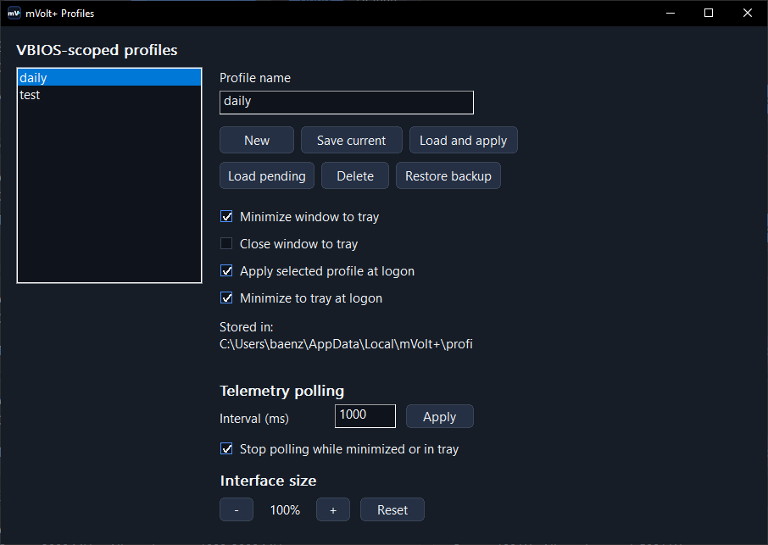Viewport: 768px width, 545px height.
Task: Enable Close window to tray
Action: 226,243
